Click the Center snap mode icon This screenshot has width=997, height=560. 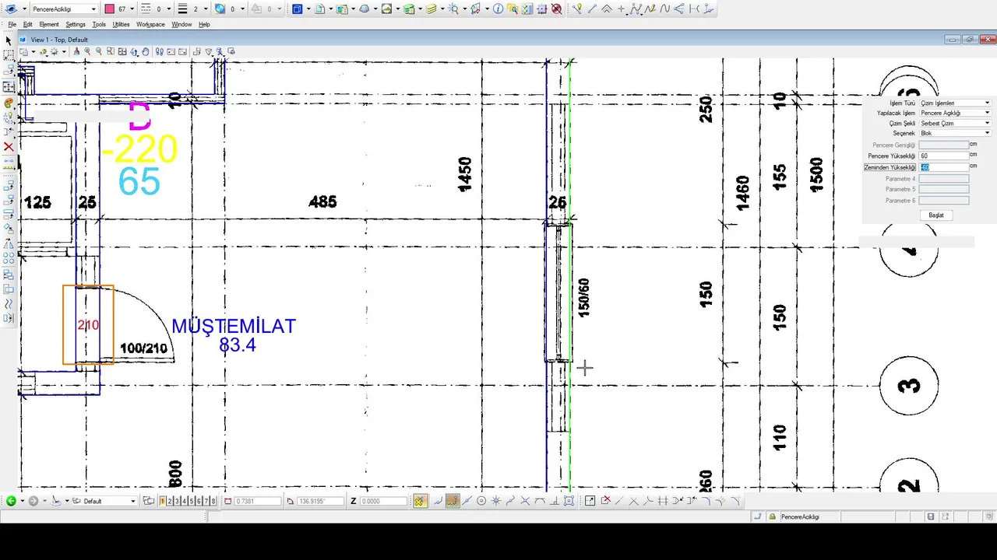click(481, 501)
